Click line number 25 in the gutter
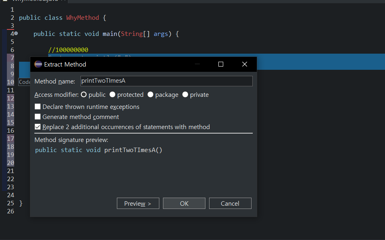The width and height of the screenshot is (385, 240). (11, 203)
